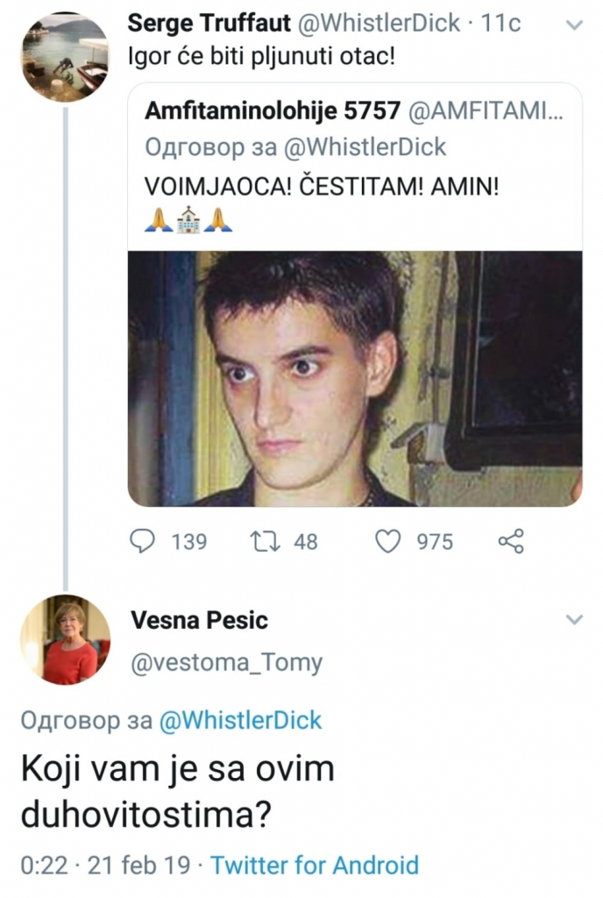Open the Amfitaminolohije 5757 quoted author name
The image size is (603, 898).
click(271, 114)
